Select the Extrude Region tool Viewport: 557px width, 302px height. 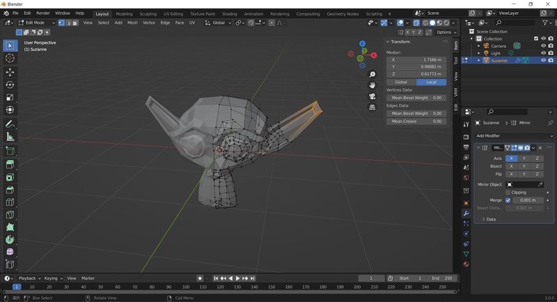pos(10,164)
